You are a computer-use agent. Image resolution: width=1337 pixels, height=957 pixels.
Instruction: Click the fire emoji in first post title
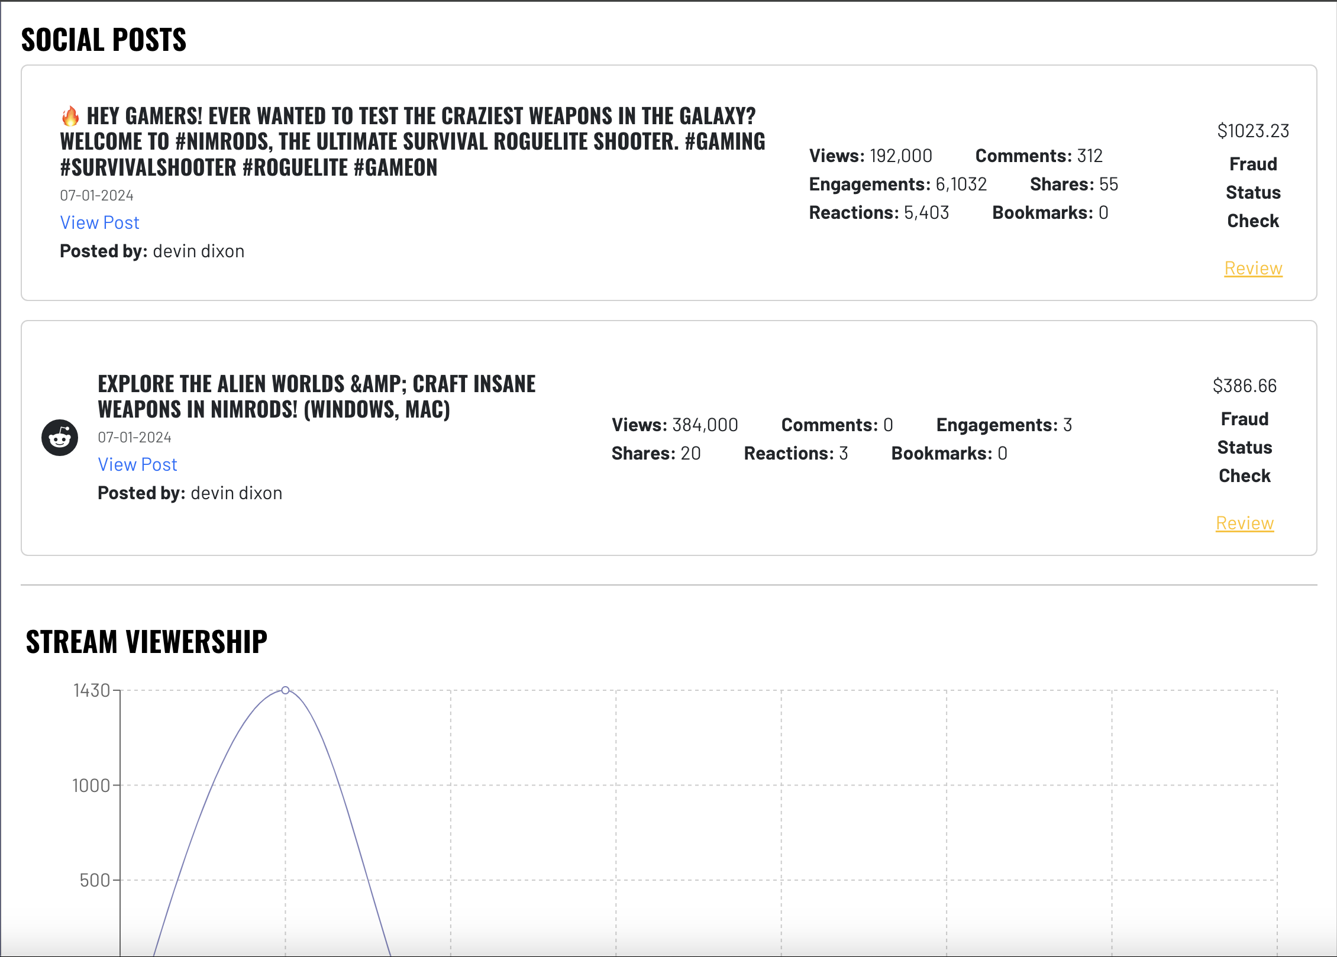pos(70,117)
